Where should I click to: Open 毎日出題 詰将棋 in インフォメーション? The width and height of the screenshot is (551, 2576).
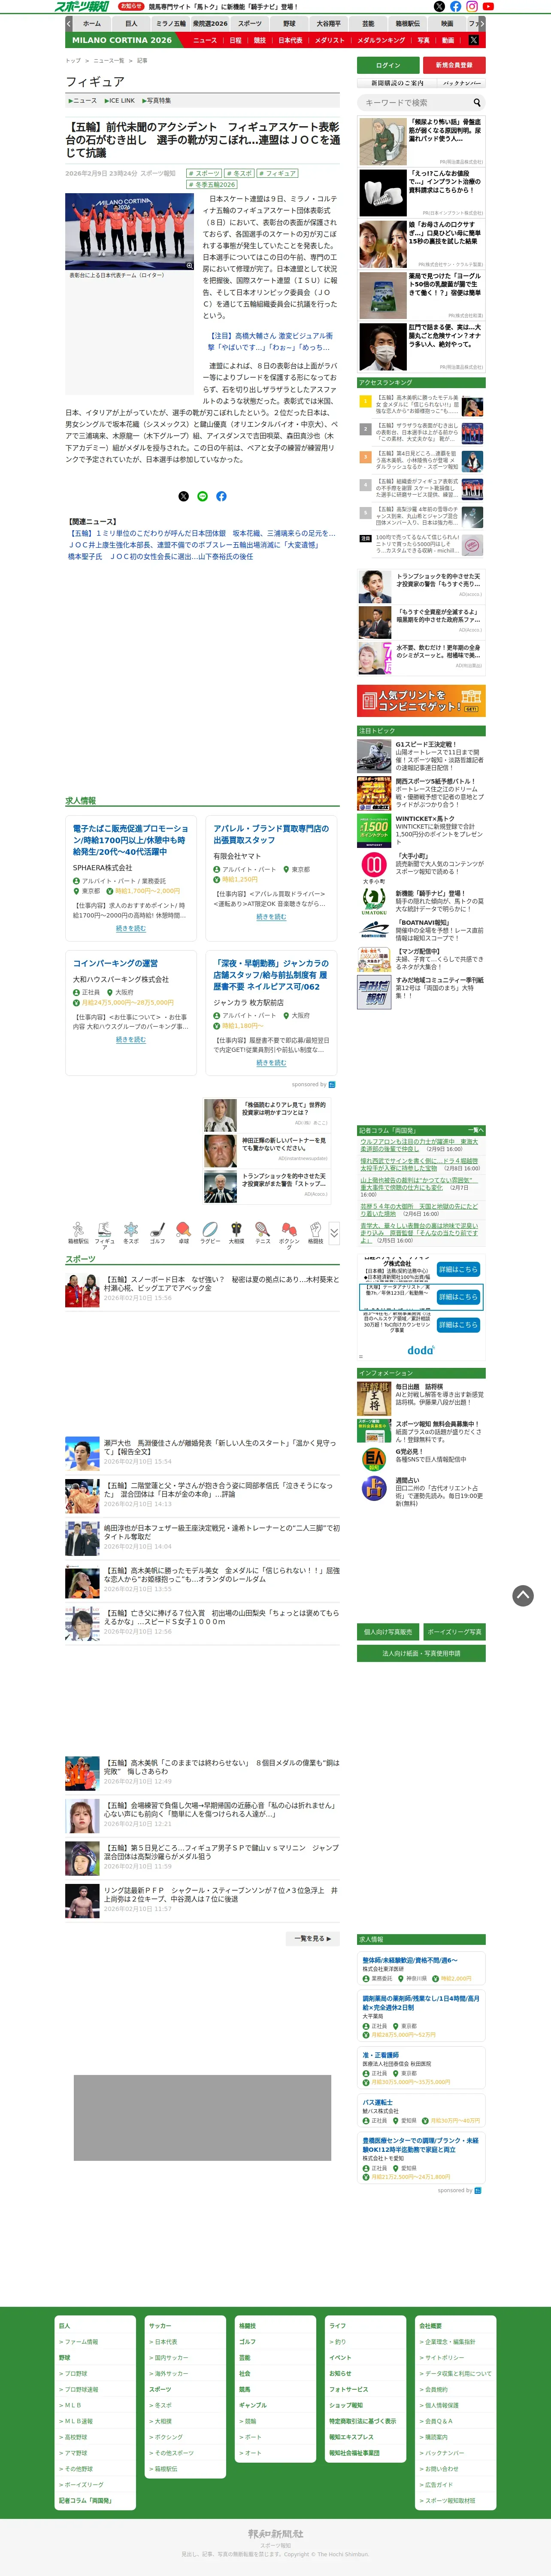point(418,1388)
